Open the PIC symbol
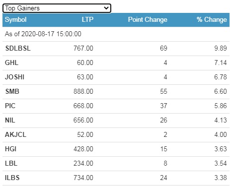This screenshot has height=186, width=230. (10, 106)
